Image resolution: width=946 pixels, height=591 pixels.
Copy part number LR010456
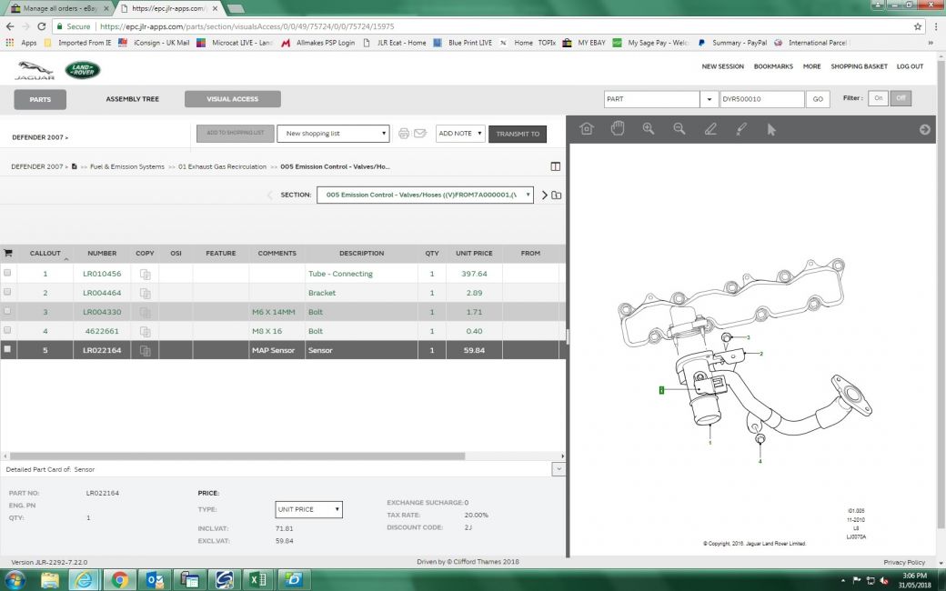145,275
